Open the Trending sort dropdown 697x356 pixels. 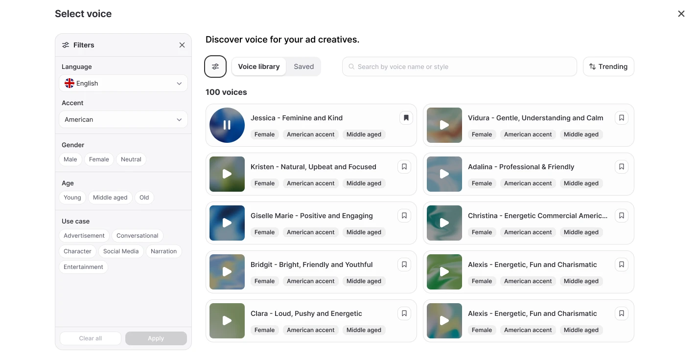click(608, 67)
